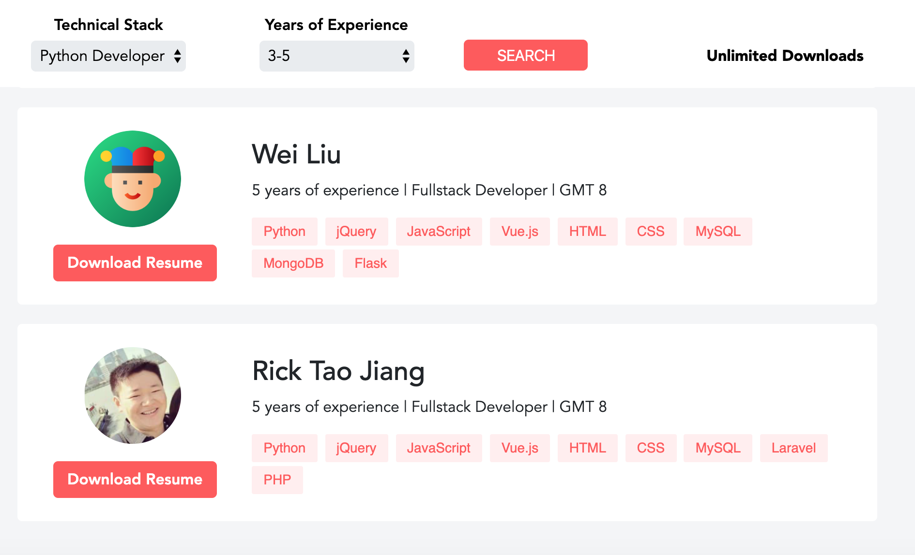Select the CSS tag on Rick Tao Jiang's card

[651, 448]
